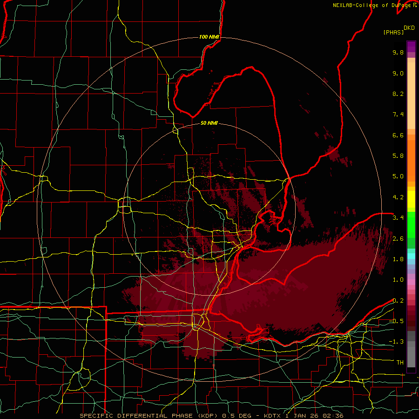The image size is (419, 419).
Task: Click the TH threshold label
Action: pyautogui.click(x=400, y=363)
